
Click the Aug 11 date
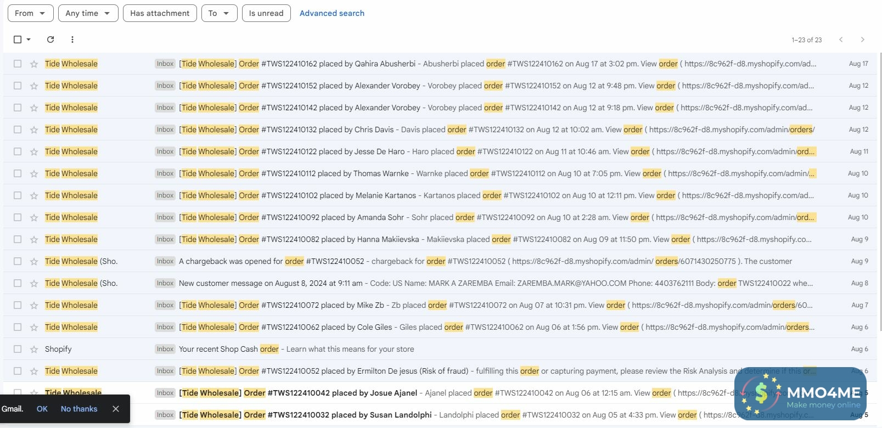(x=859, y=151)
